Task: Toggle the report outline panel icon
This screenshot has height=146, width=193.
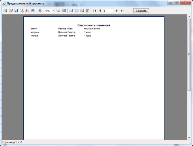Action: tap(71, 11)
